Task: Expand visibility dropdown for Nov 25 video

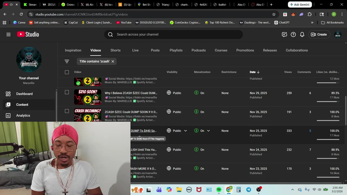Action: coord(185,131)
